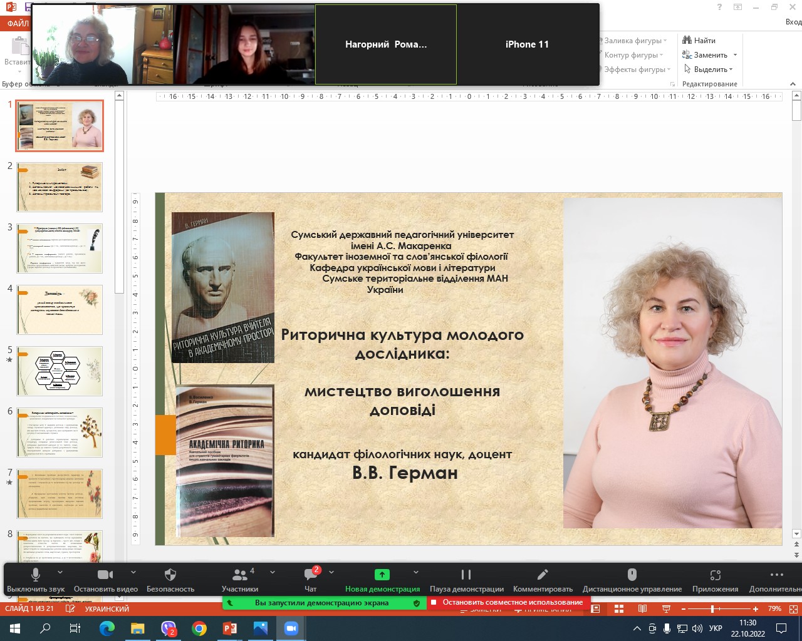The image size is (802, 641).
Task: Adjust the PowerPoint zoom slider
Action: tap(712, 608)
